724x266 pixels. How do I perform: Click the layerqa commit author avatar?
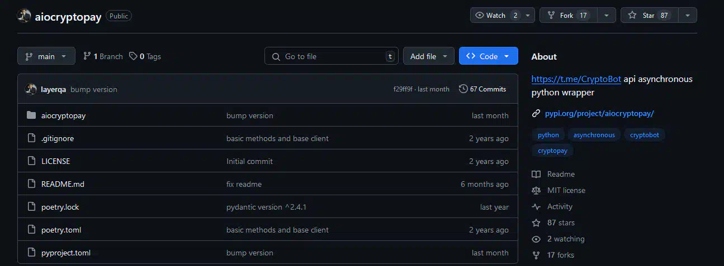pos(31,89)
